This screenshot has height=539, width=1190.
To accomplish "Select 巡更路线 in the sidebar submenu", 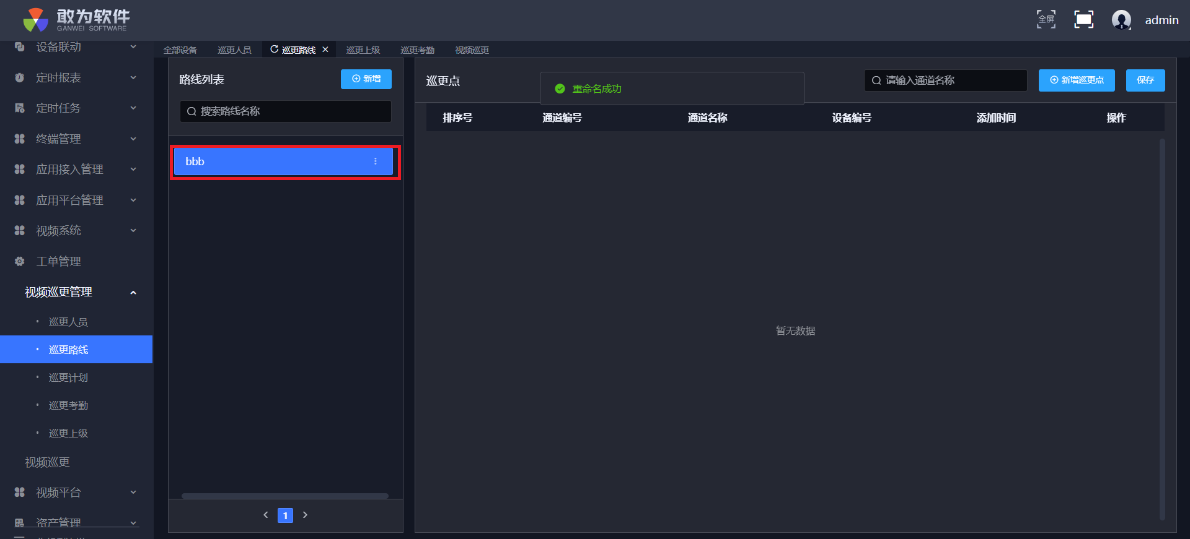I will (x=76, y=350).
